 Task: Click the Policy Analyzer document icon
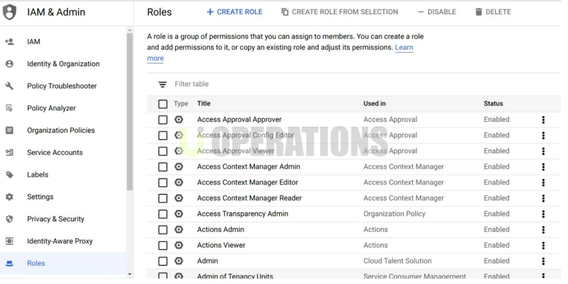click(x=9, y=108)
